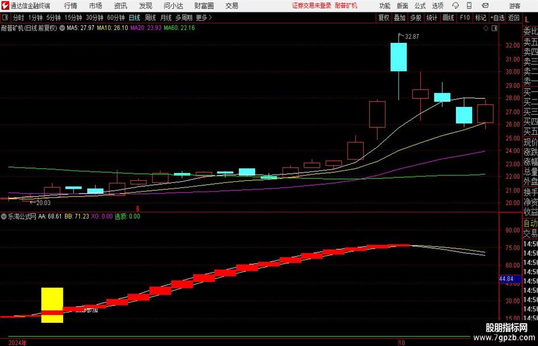The height and width of the screenshot is (346, 538).
Task: Click the 返回 back button
Action: [514, 18]
